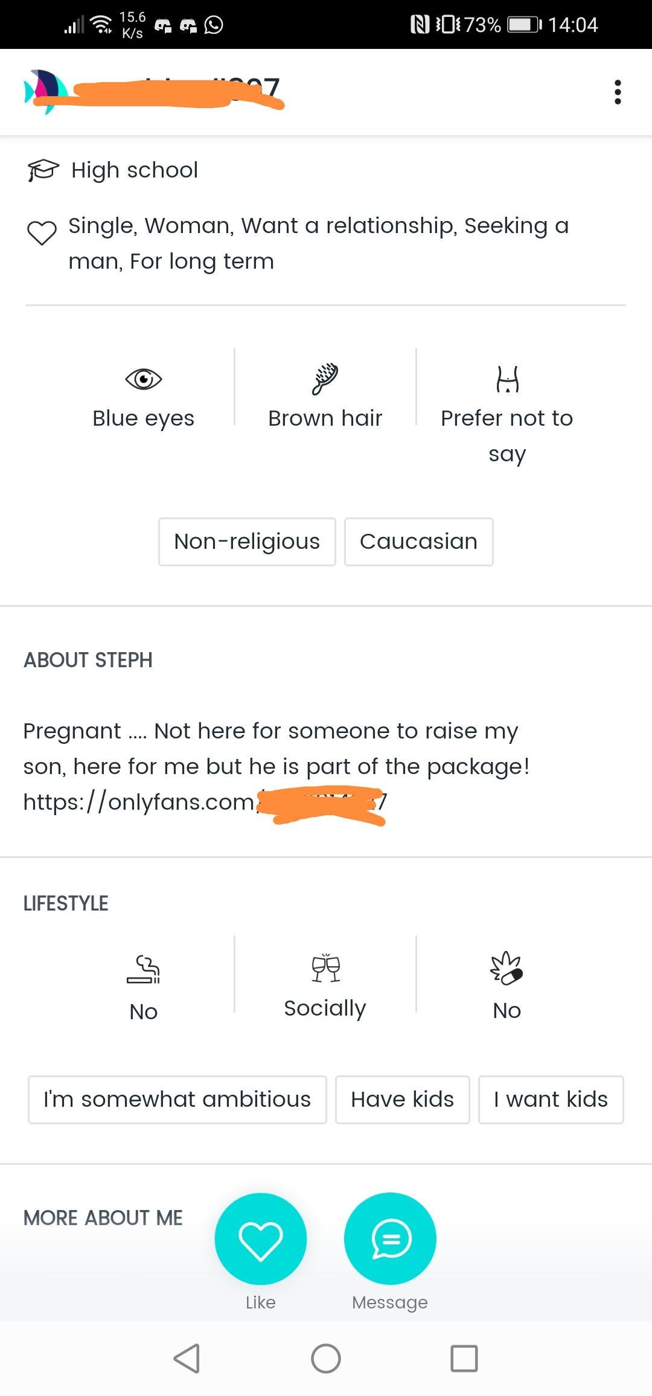The width and height of the screenshot is (652, 1396).
Task: Tap the "Have kids" tag
Action: [x=402, y=1100]
